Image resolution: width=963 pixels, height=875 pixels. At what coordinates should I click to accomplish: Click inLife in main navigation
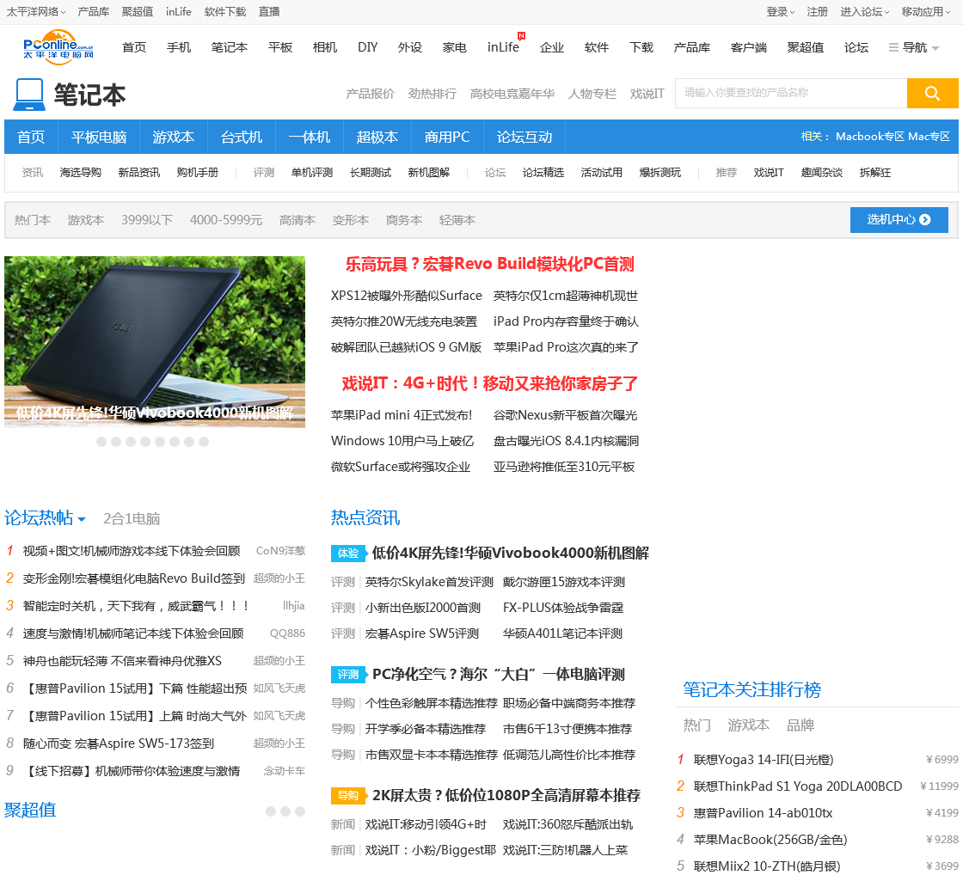[x=503, y=47]
